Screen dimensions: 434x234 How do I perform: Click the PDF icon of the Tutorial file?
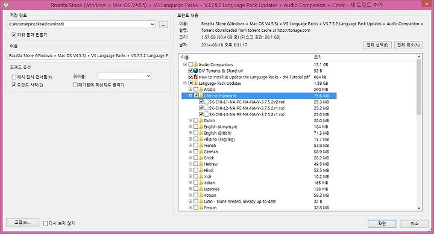coord(196,77)
